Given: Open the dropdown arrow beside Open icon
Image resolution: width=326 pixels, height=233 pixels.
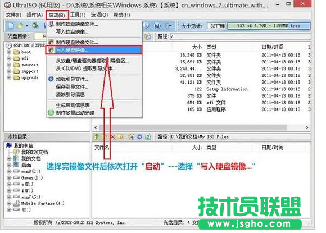Looking at the screenshot, I should pos(27,26).
